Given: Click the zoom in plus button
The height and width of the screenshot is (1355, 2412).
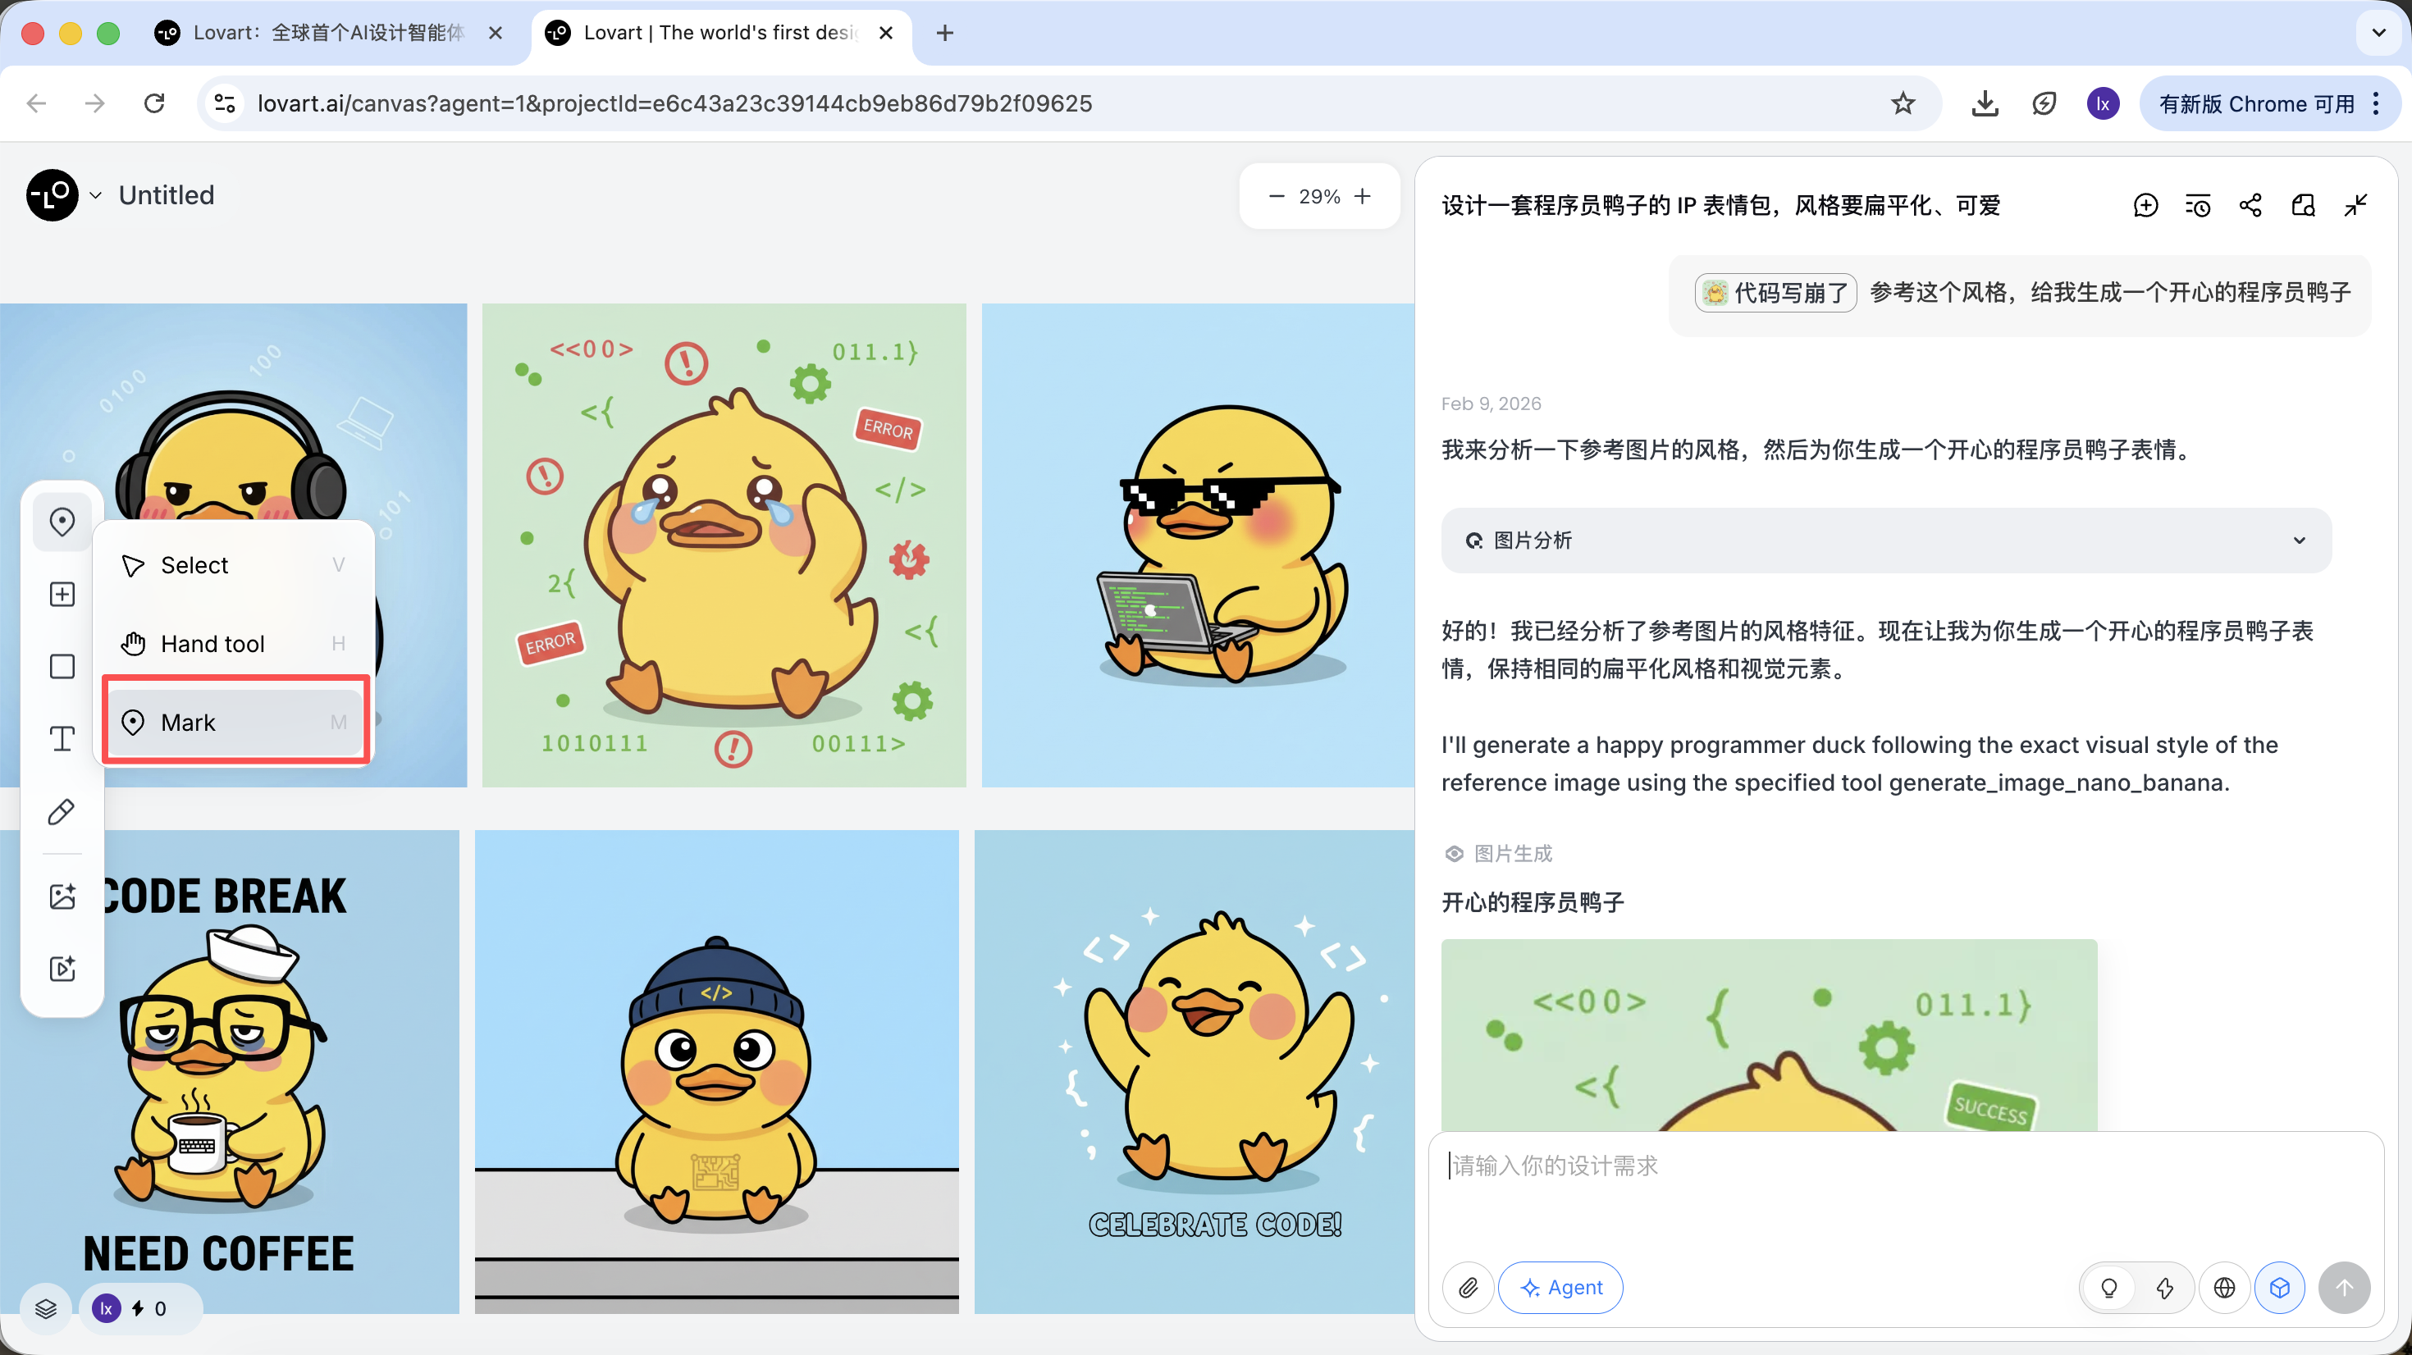Looking at the screenshot, I should (1363, 196).
